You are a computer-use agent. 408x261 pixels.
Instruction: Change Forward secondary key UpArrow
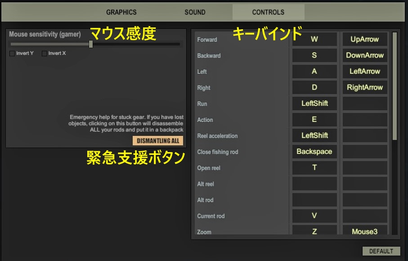[x=364, y=39]
